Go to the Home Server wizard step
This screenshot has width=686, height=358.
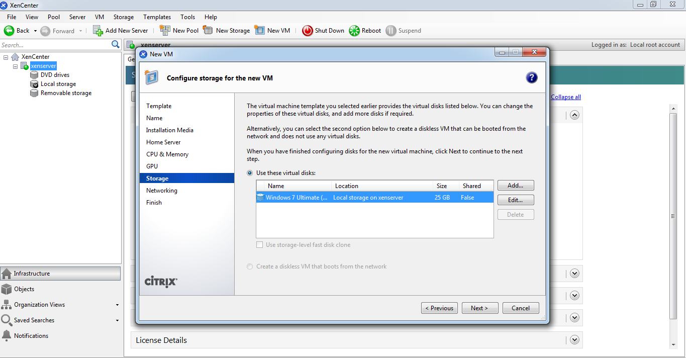(x=163, y=142)
